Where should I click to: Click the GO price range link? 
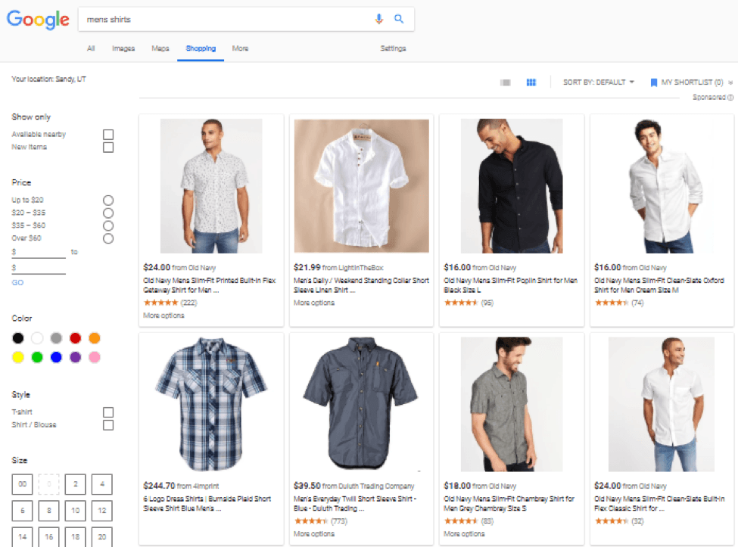pos(17,282)
